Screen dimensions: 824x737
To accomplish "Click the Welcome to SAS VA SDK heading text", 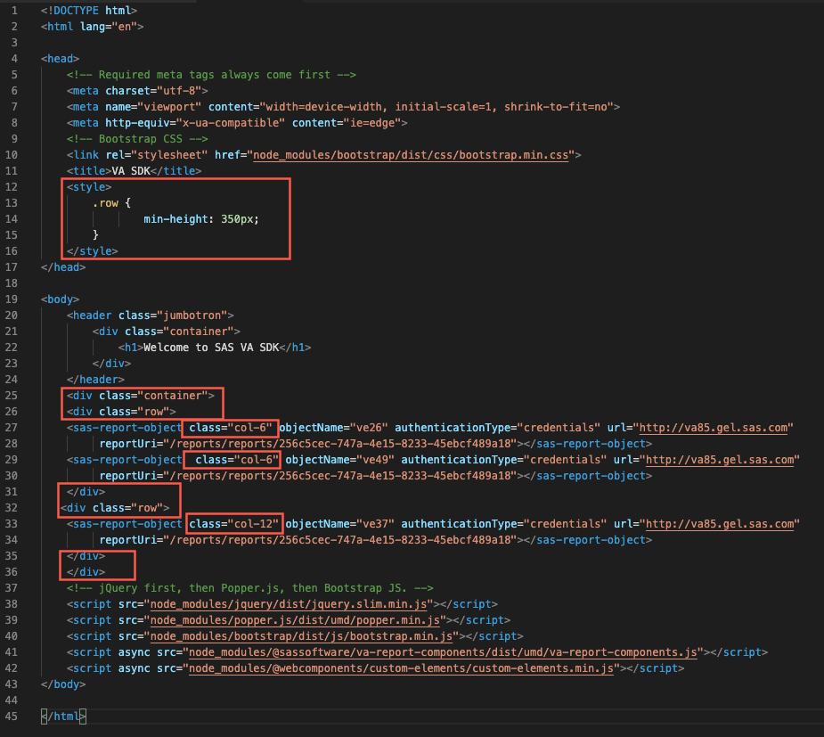I will point(214,347).
